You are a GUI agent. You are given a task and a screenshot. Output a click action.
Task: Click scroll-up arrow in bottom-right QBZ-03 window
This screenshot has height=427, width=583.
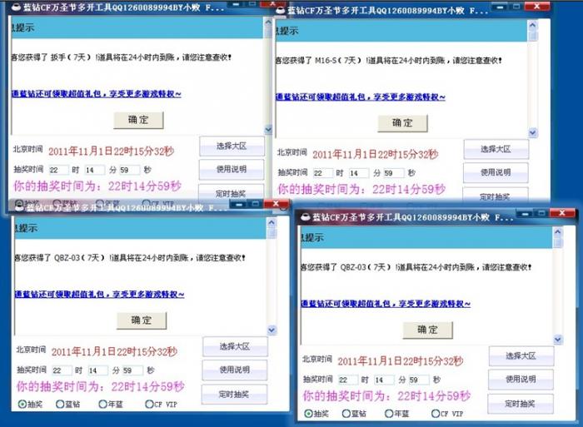(x=557, y=232)
